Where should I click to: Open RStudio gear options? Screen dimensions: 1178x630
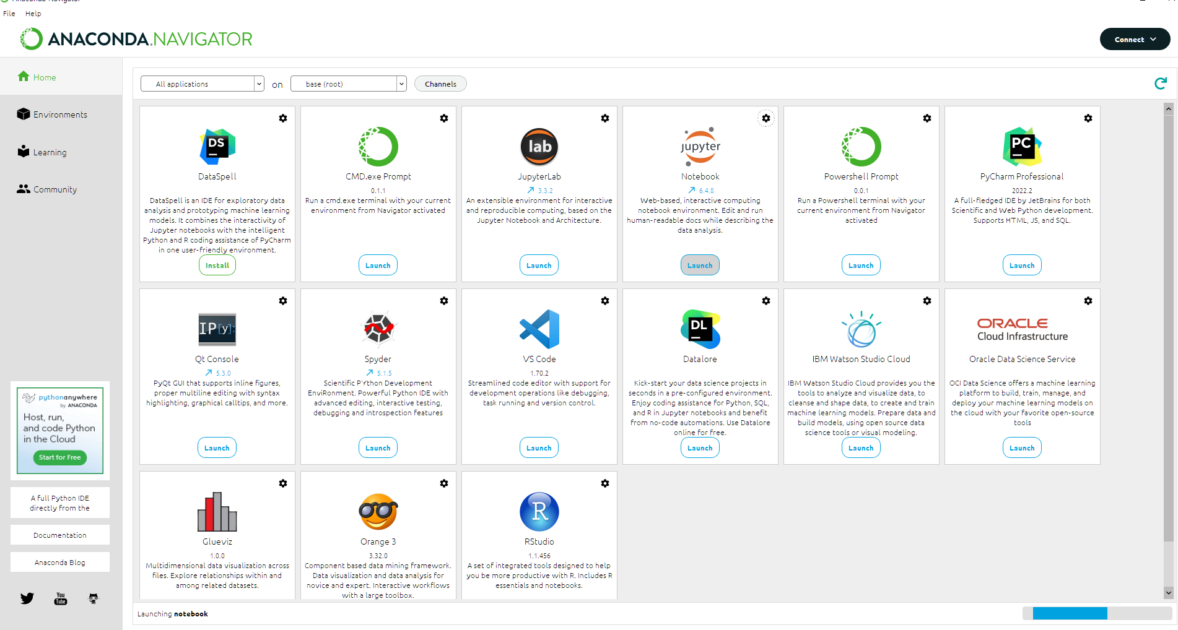pos(605,483)
